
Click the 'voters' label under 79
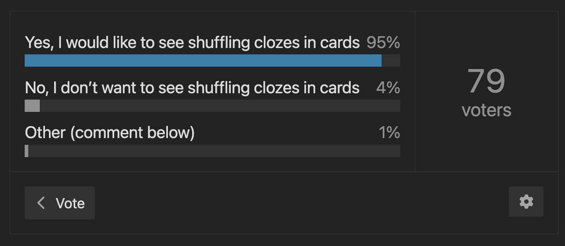tap(486, 110)
